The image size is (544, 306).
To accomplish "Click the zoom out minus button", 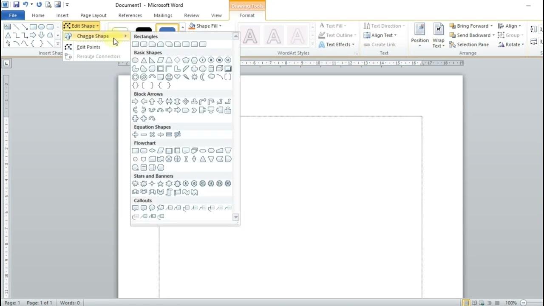I will click(x=523, y=303).
